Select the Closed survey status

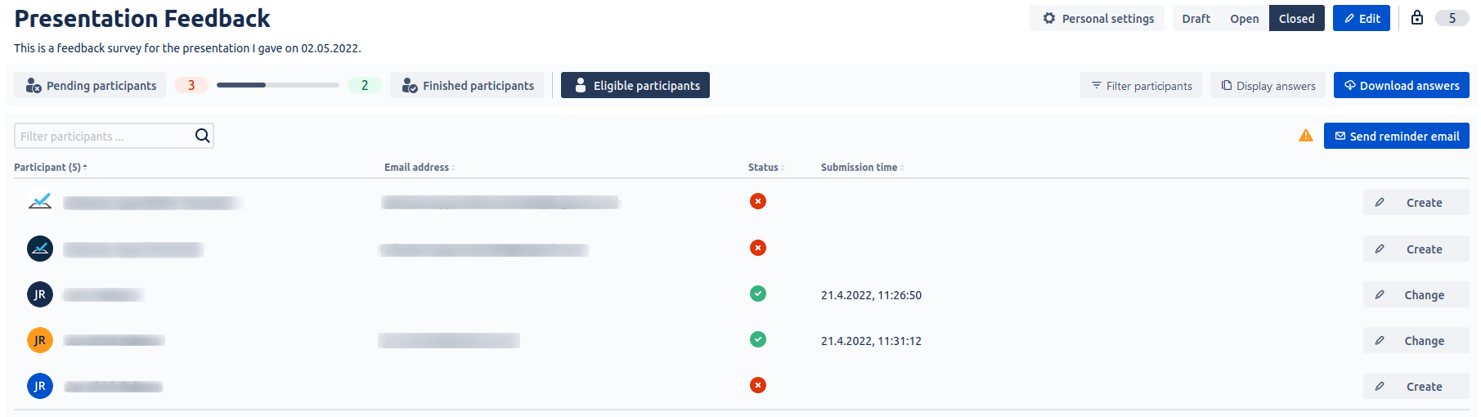[1296, 18]
